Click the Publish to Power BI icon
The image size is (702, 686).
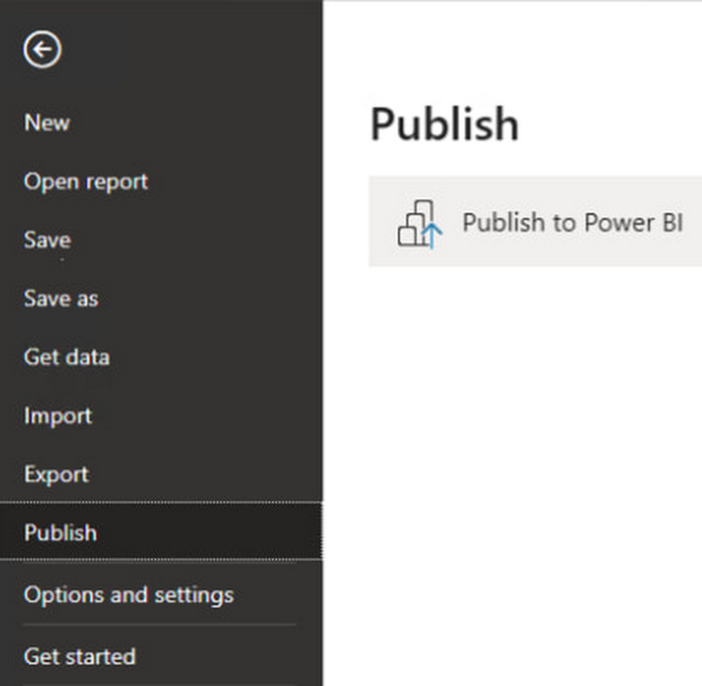(420, 224)
